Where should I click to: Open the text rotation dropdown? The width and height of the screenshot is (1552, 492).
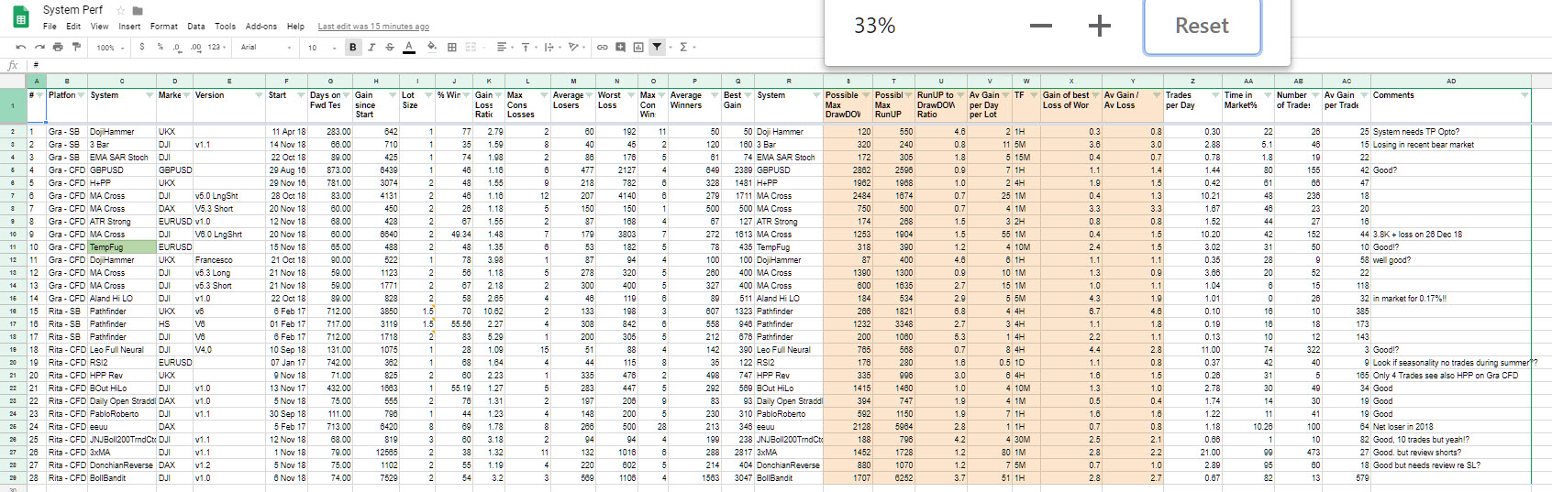[575, 47]
